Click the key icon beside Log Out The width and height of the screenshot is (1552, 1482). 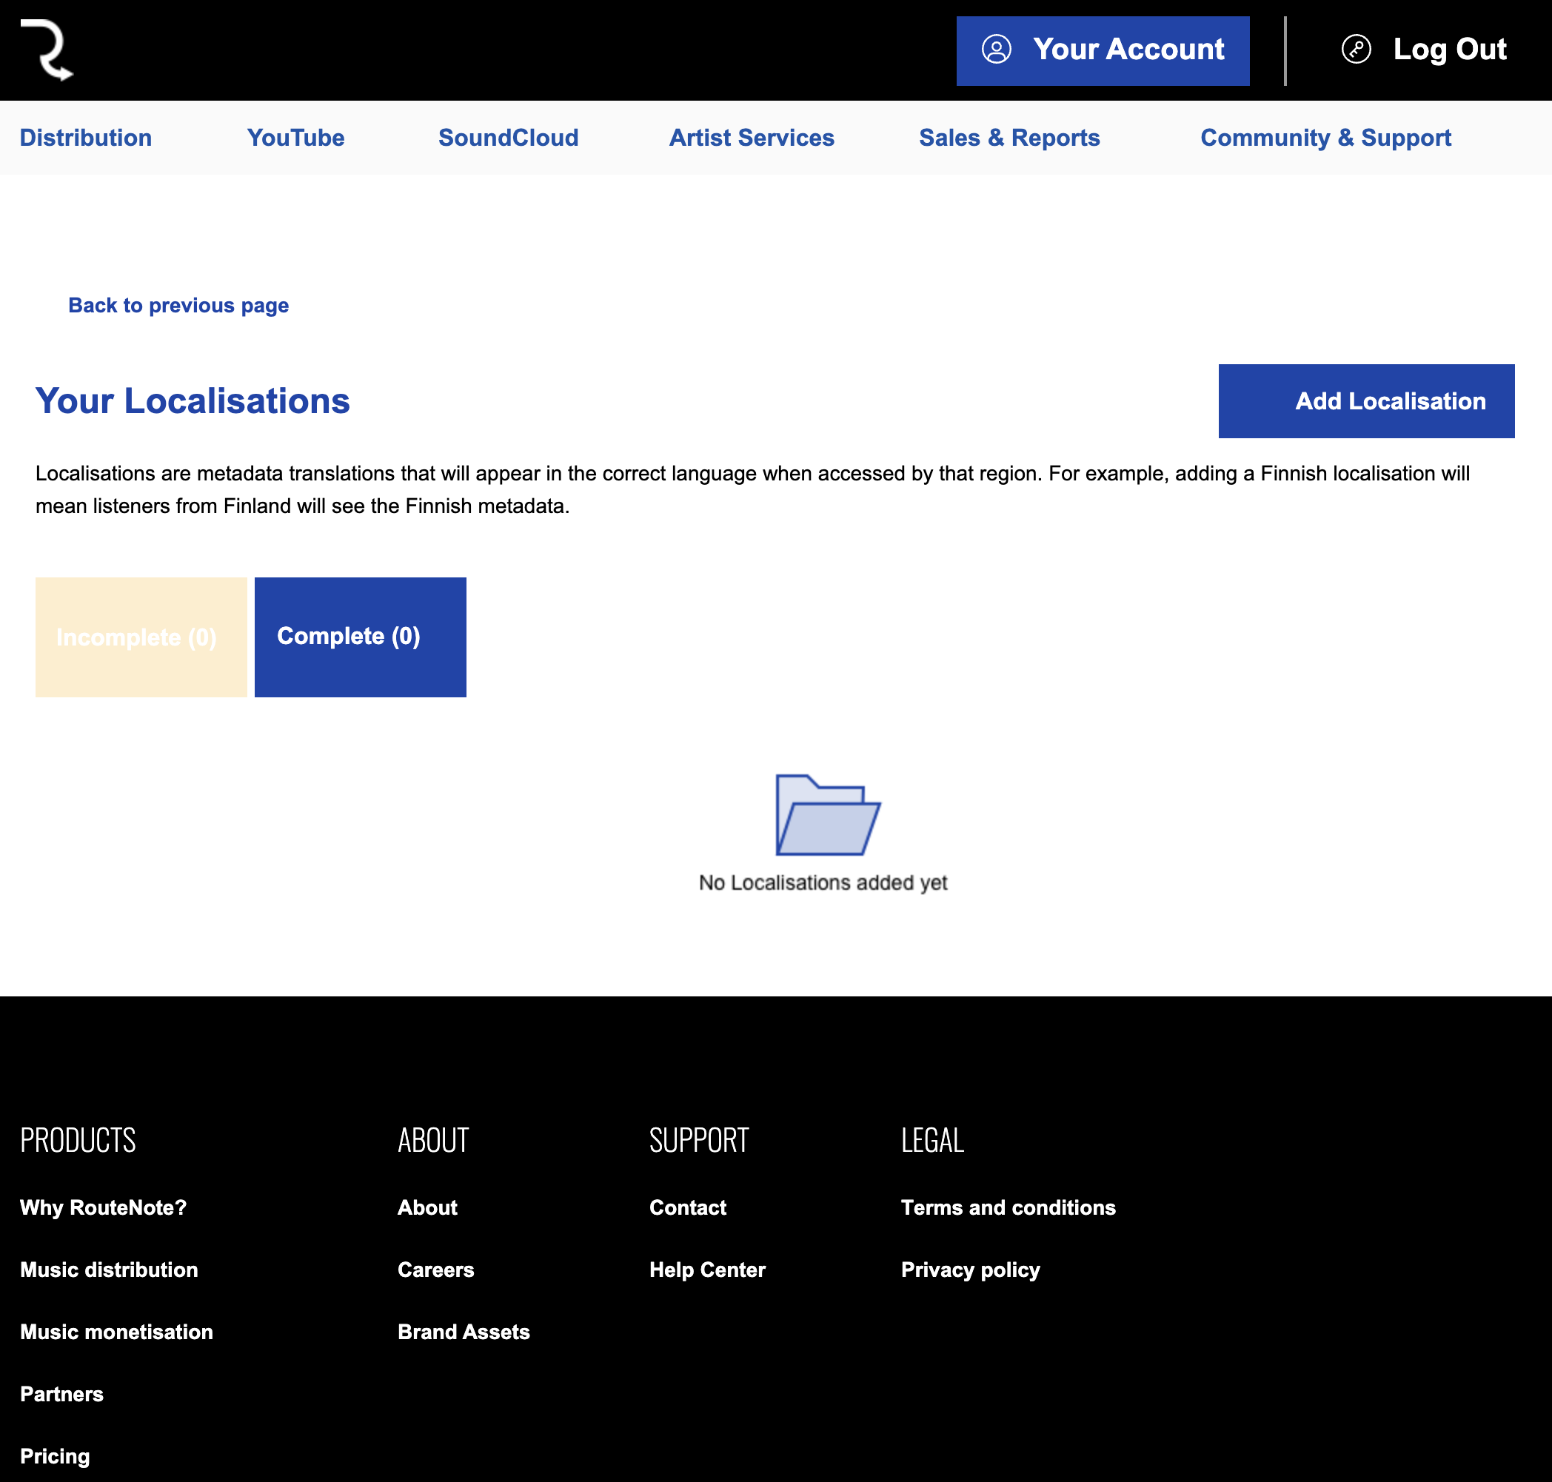(1356, 50)
